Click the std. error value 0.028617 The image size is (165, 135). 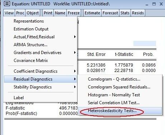click(x=96, y=71)
